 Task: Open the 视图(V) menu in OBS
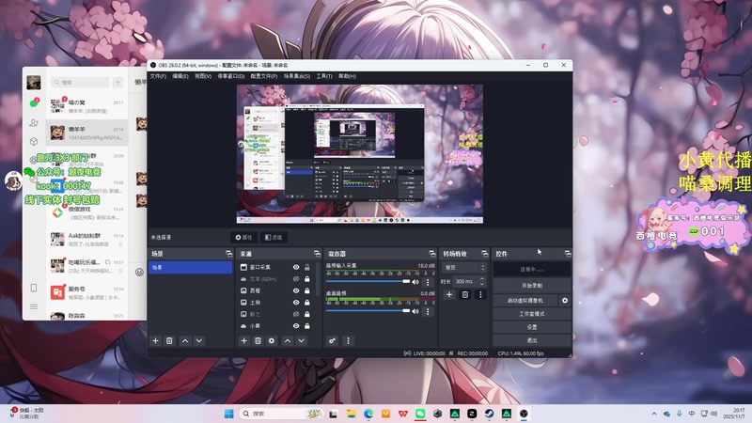203,76
